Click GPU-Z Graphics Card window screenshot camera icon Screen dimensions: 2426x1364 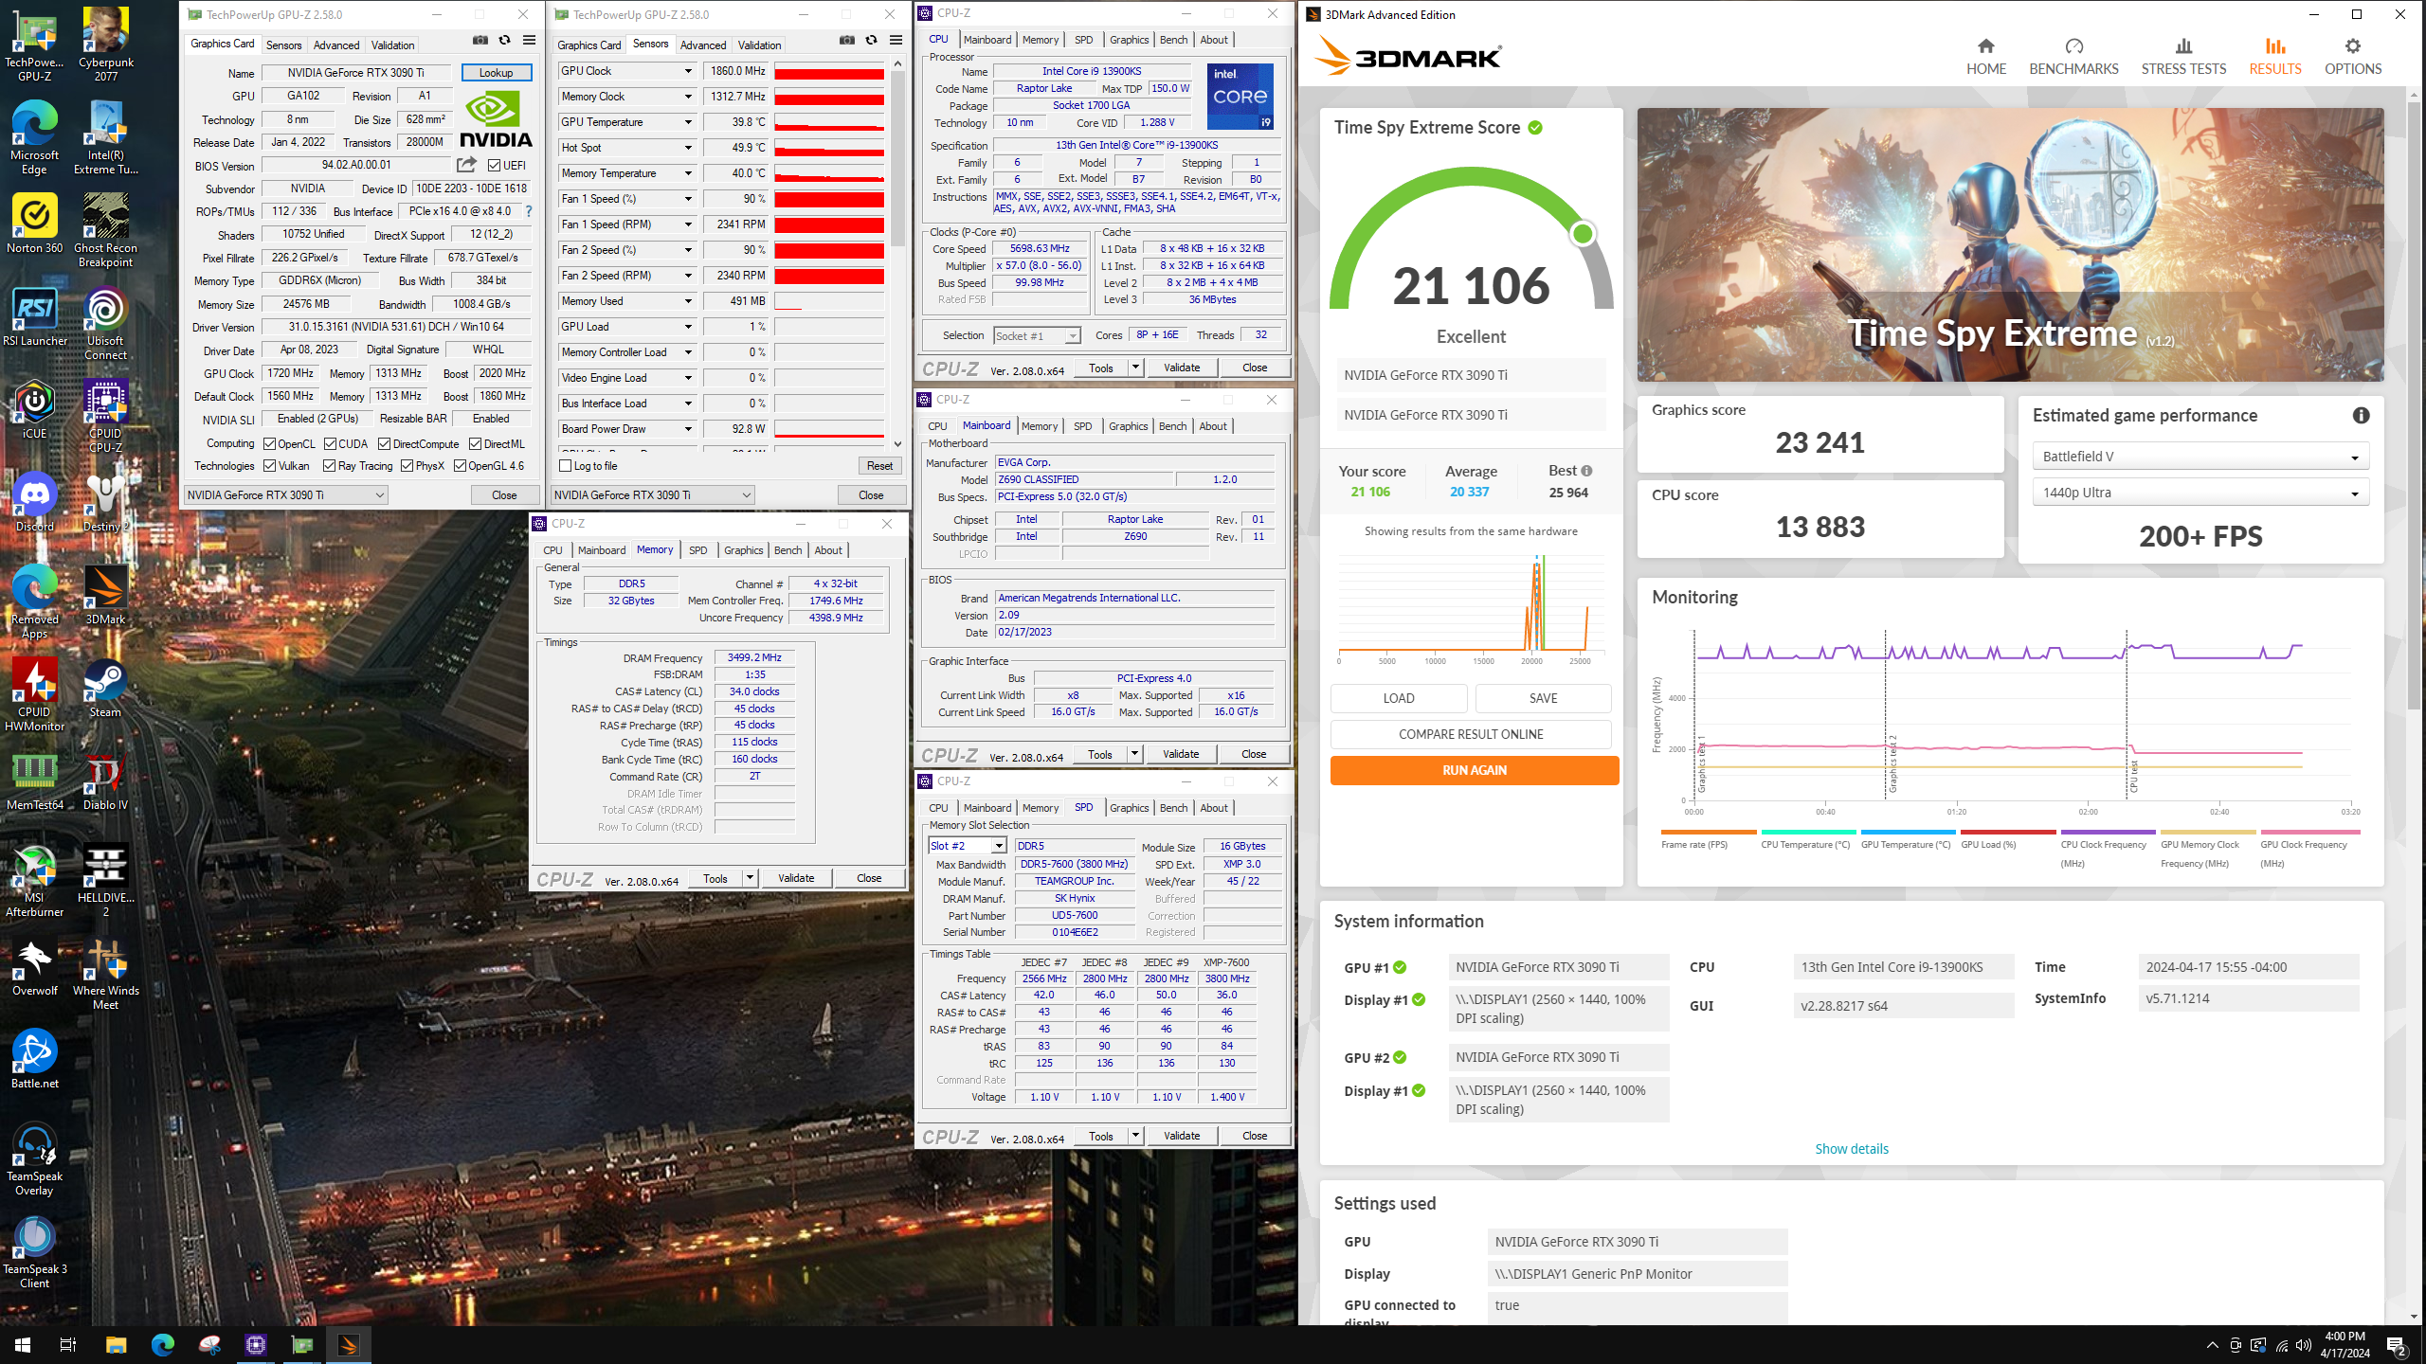(x=480, y=41)
